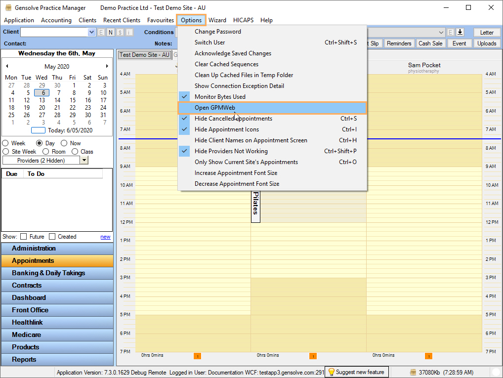Click the white status circle in the status bar
The height and width of the screenshot is (378, 503).
pos(496,372)
